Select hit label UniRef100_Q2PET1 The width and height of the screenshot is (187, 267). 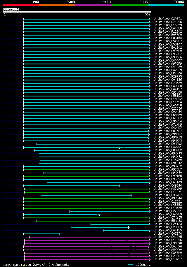[168, 19]
